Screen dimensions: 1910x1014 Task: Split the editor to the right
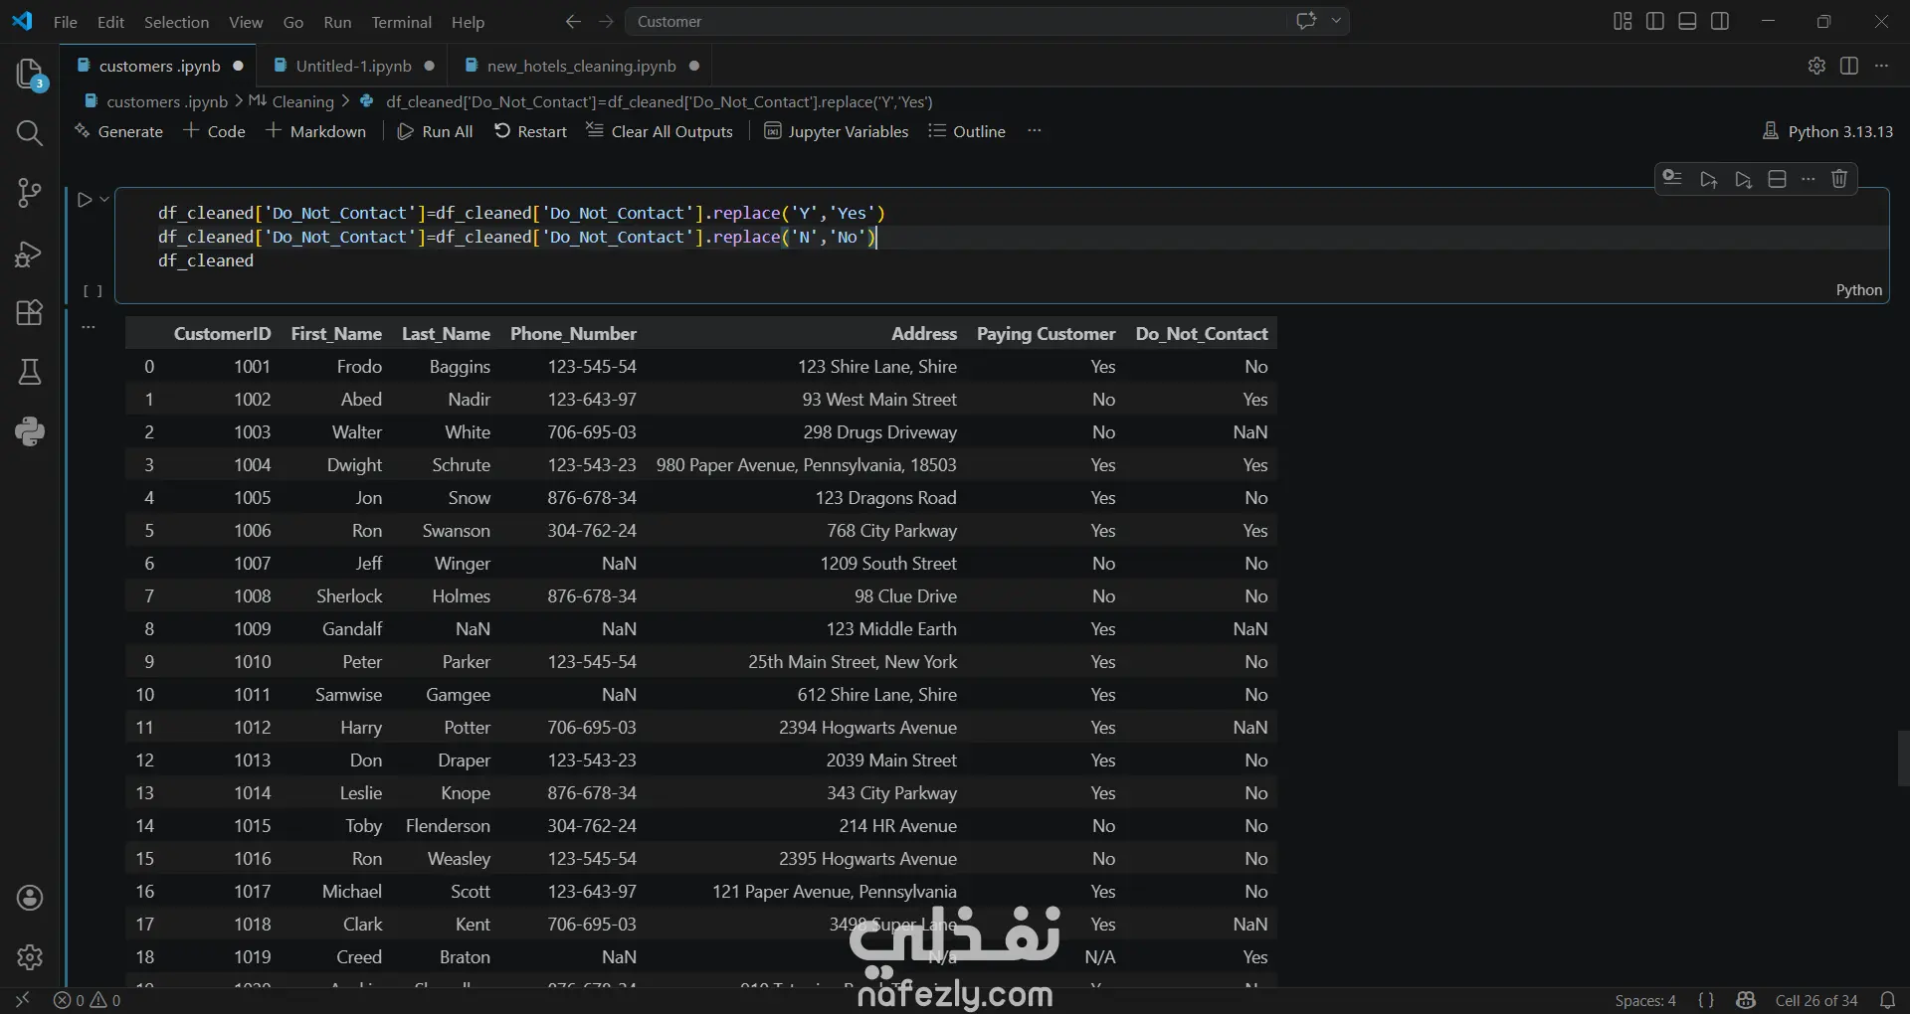[x=1849, y=66]
